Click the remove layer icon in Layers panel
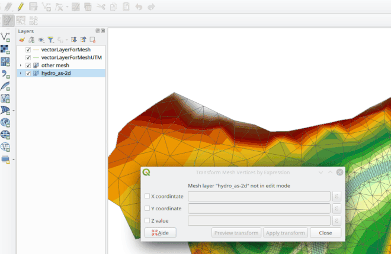Image resolution: width=391 pixels, height=254 pixels. [92, 40]
